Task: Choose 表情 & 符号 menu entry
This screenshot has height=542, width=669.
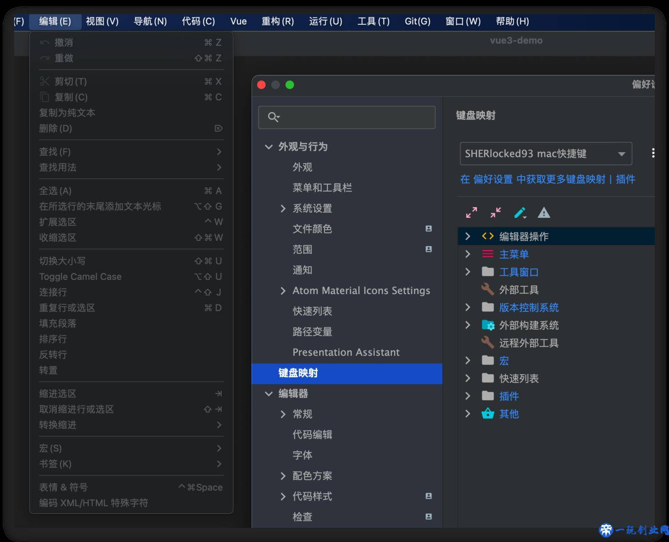Action: point(131,487)
